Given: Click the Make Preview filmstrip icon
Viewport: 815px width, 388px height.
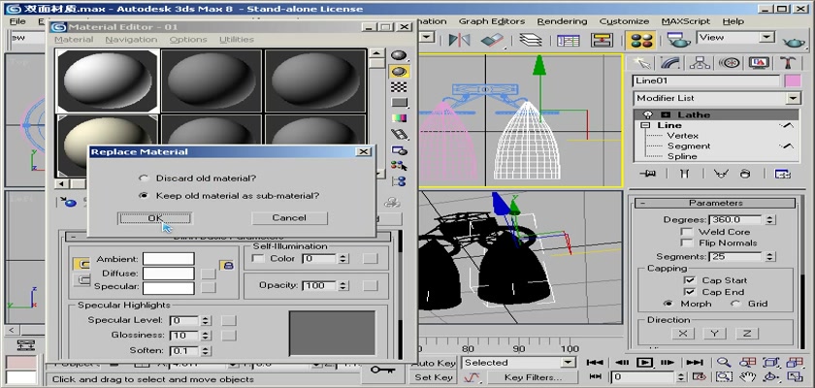Looking at the screenshot, I should click(399, 134).
